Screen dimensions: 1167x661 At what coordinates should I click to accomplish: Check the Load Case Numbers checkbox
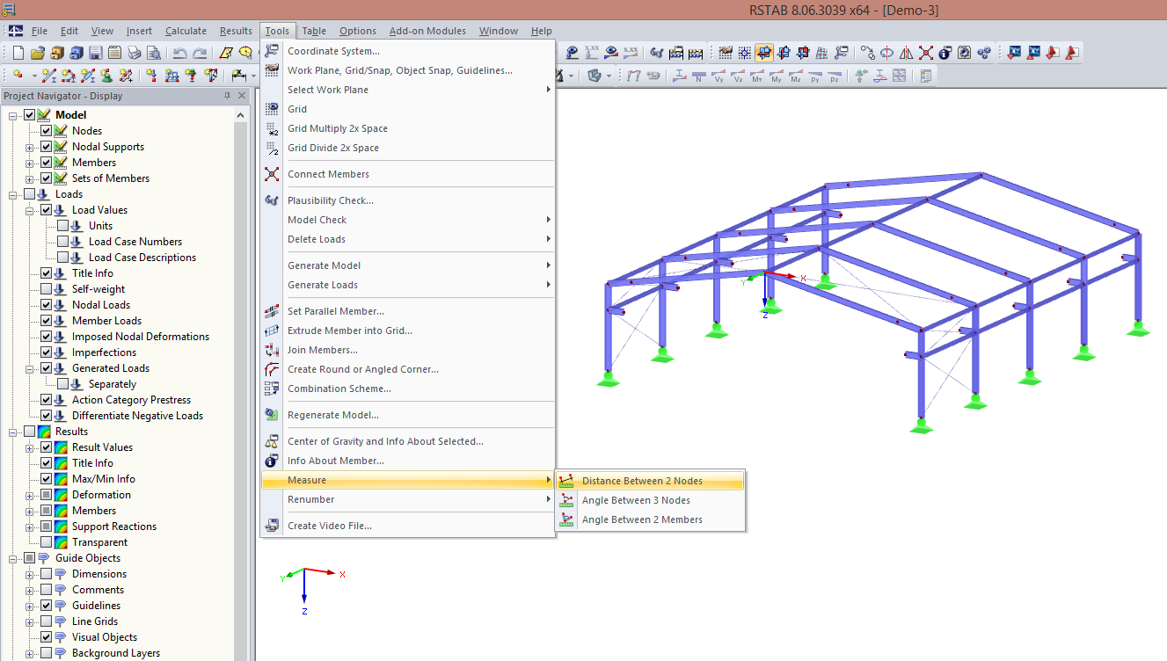63,242
